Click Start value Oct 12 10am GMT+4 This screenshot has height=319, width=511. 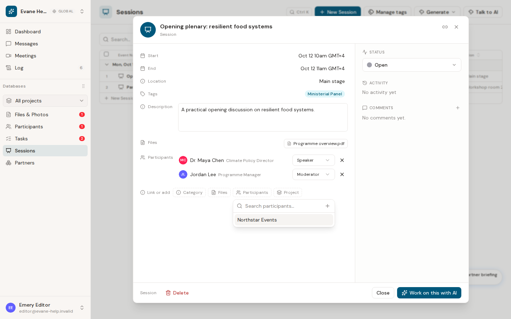pyautogui.click(x=322, y=56)
